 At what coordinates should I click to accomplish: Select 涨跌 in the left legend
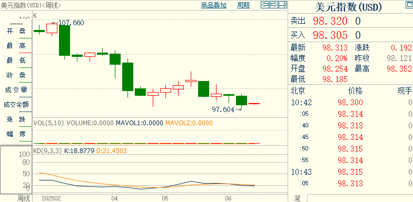pos(16,119)
